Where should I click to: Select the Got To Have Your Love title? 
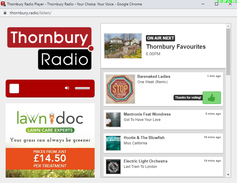click(142, 120)
